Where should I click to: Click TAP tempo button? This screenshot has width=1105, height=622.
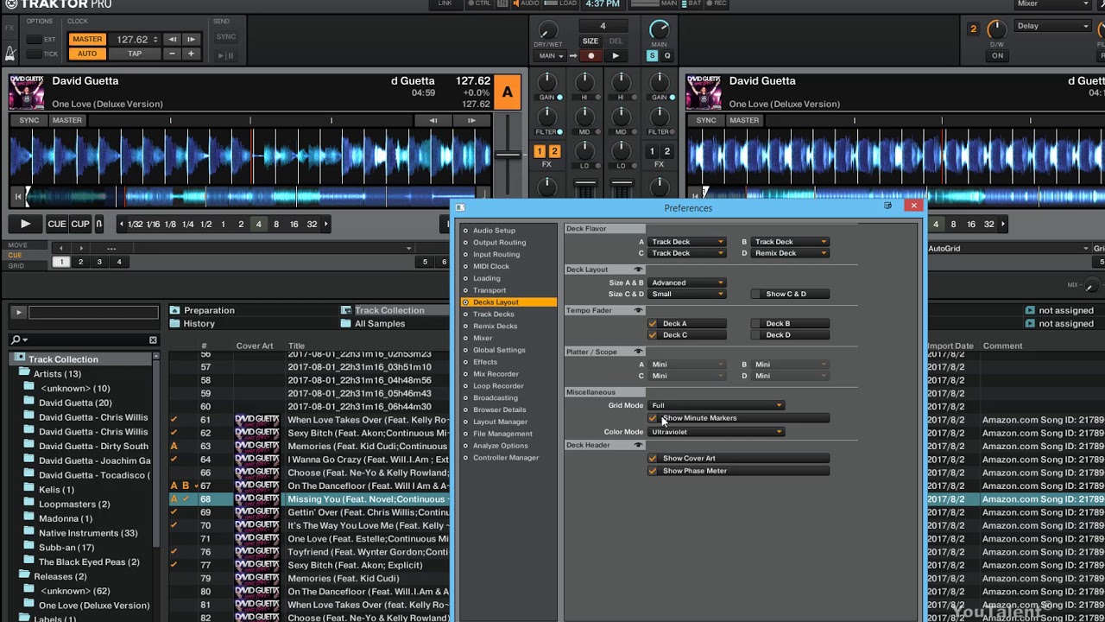tap(135, 54)
